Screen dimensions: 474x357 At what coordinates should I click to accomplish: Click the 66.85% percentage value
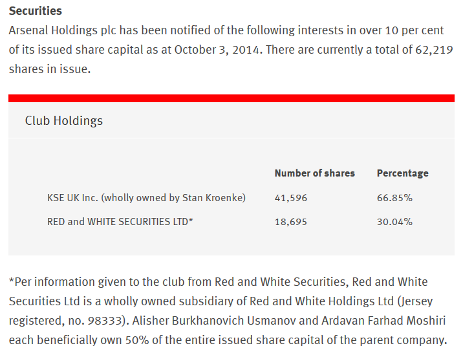click(x=394, y=198)
